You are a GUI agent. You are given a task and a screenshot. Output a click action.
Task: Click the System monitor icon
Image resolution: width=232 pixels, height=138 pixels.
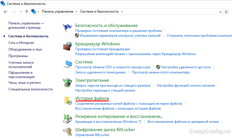pos(67,64)
